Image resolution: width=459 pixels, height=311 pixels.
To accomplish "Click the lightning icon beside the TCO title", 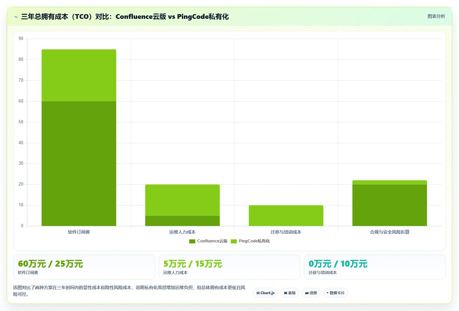I will click(x=16, y=17).
